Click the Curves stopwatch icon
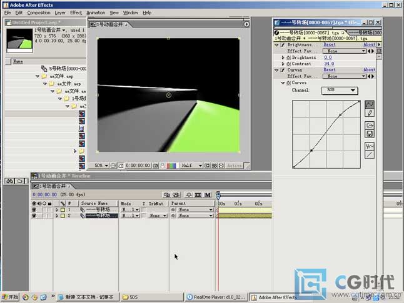Screen dimensions: 404x303 (x=288, y=82)
